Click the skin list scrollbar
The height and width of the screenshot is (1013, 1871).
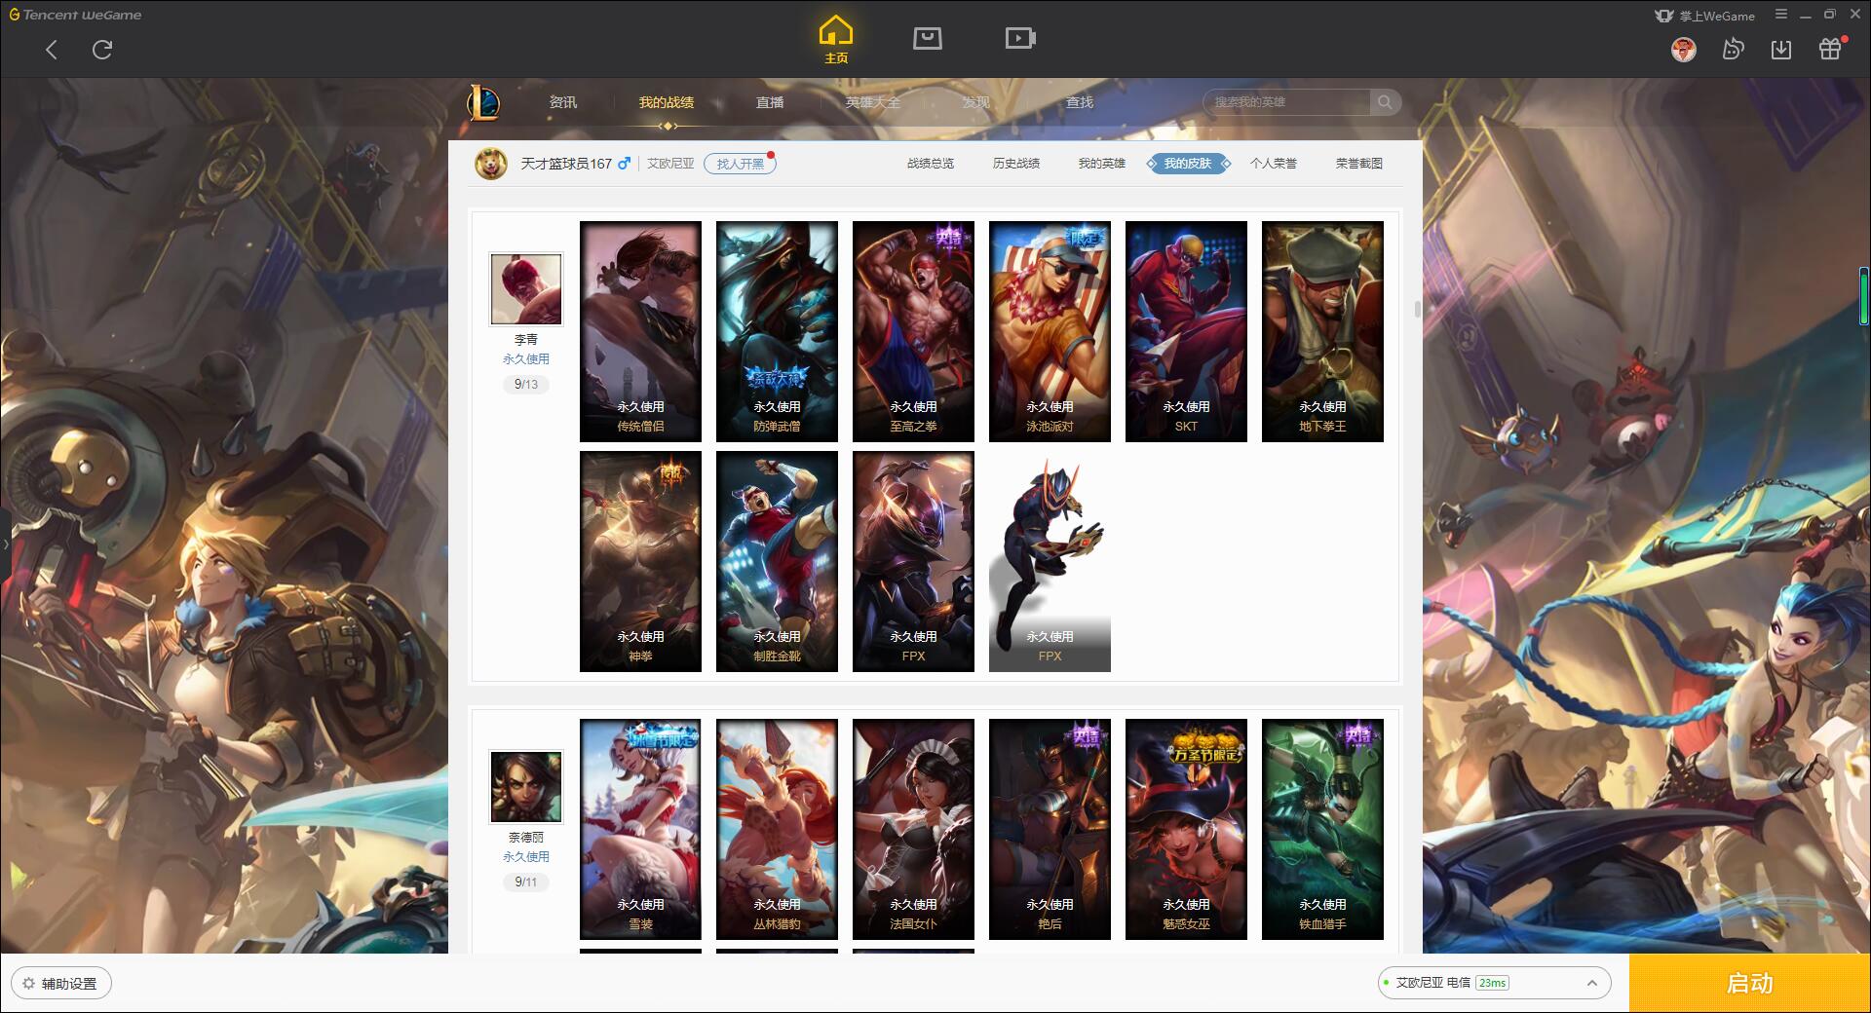pos(1417,309)
